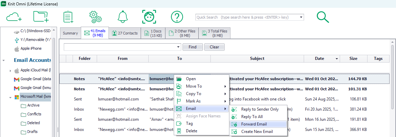
Task: Click the Date column sort arrow
Action: (x=336, y=59)
